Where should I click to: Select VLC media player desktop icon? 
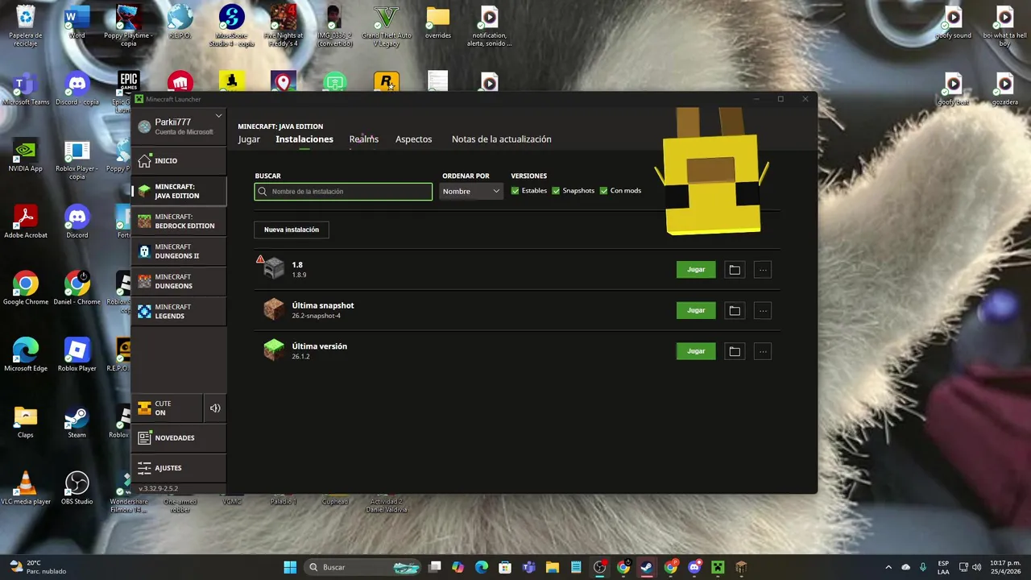pyautogui.click(x=26, y=488)
